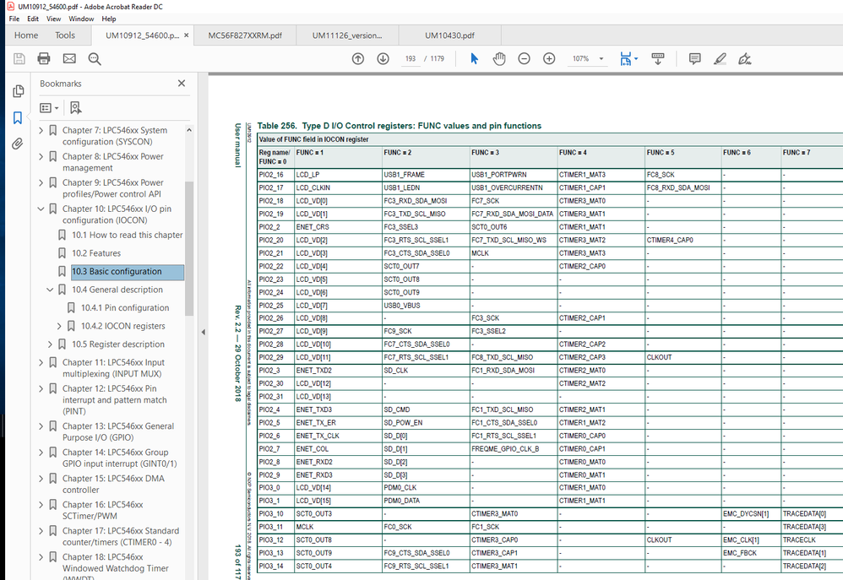Open the Attachments paperclip icon

pyautogui.click(x=18, y=144)
